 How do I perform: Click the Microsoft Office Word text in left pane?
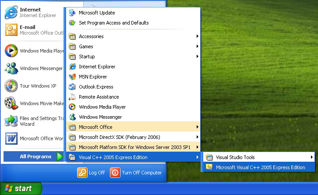click(42, 138)
